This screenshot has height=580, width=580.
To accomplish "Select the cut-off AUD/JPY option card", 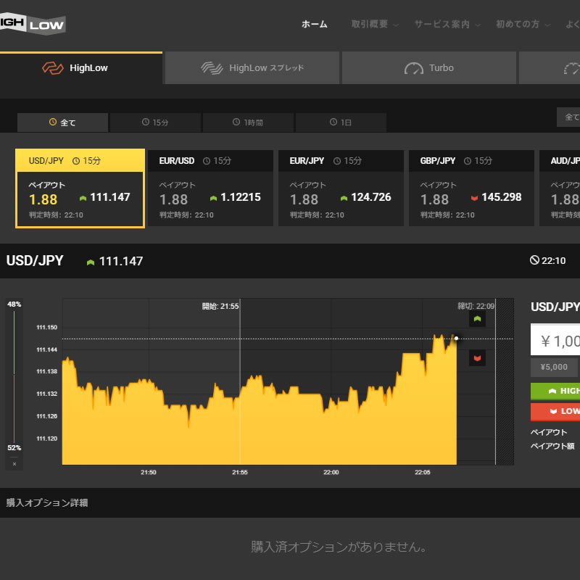I will point(560,188).
